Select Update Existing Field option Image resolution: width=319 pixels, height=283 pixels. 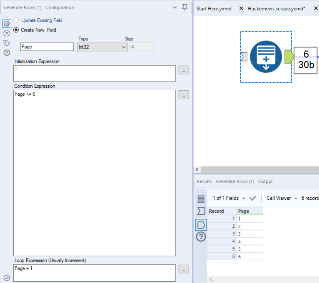[16, 20]
